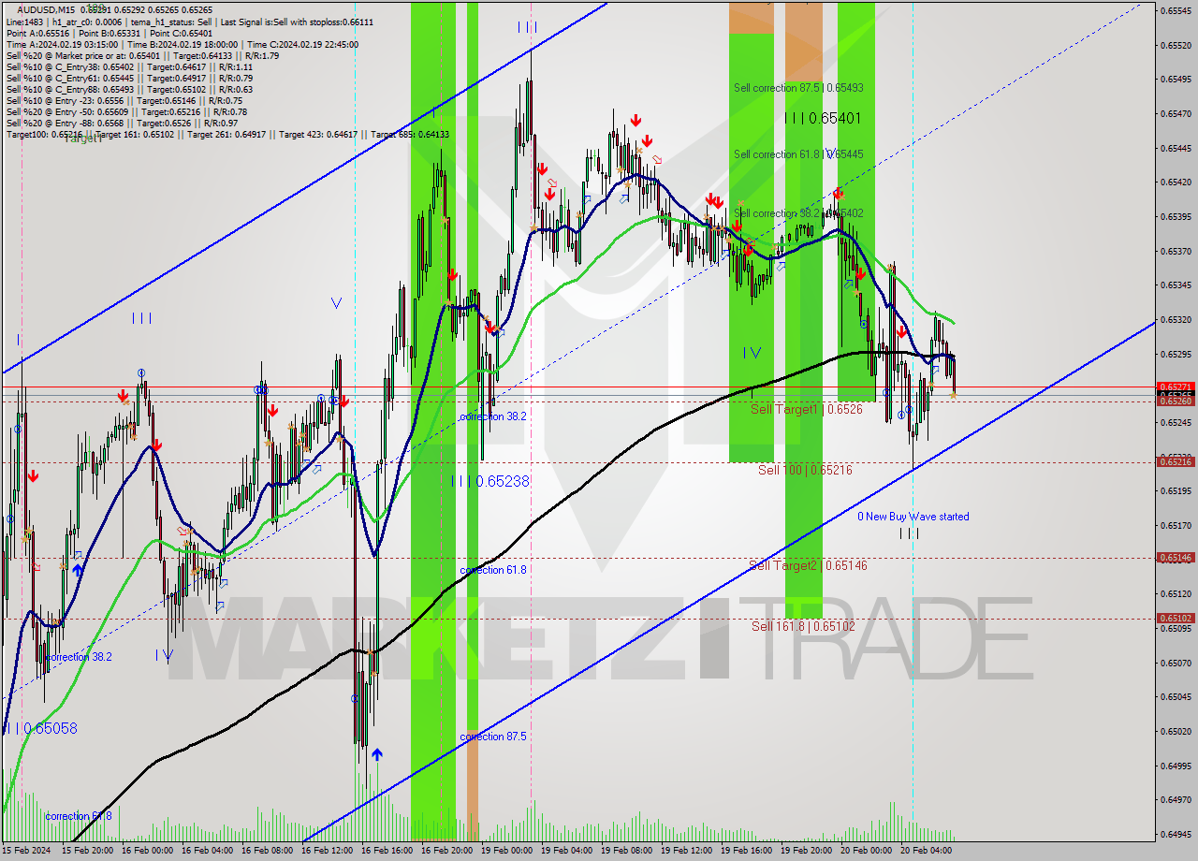Image resolution: width=1198 pixels, height=861 pixels.
Task: Click the 0.65445 price axis value
Action: 1175,148
